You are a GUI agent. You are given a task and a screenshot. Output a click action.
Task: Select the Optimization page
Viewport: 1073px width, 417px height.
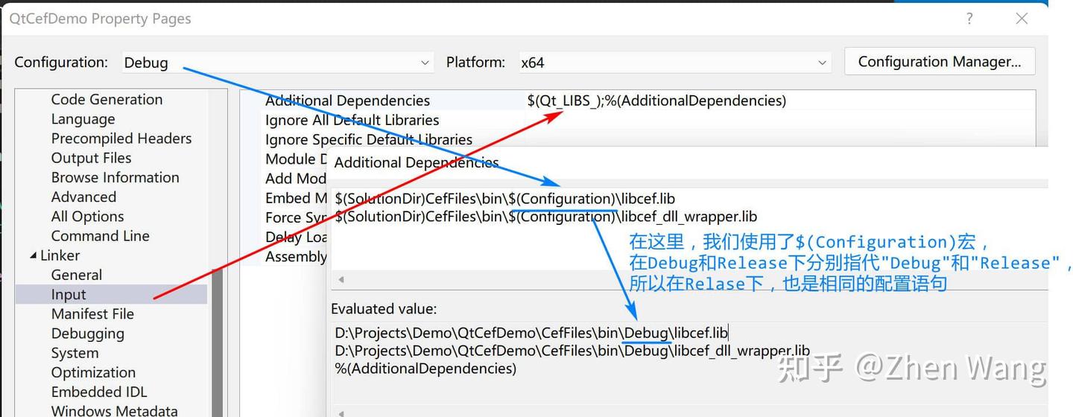(93, 372)
